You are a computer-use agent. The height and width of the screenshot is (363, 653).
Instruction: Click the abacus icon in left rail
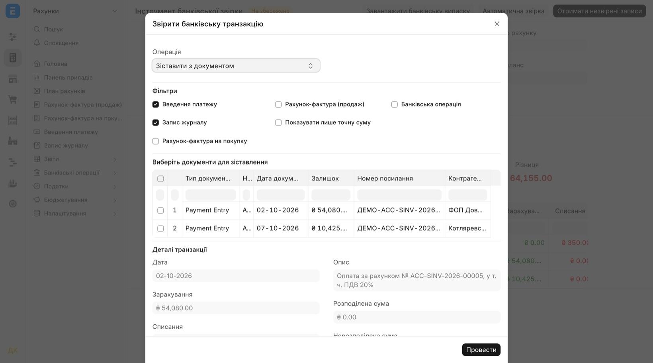tap(13, 120)
